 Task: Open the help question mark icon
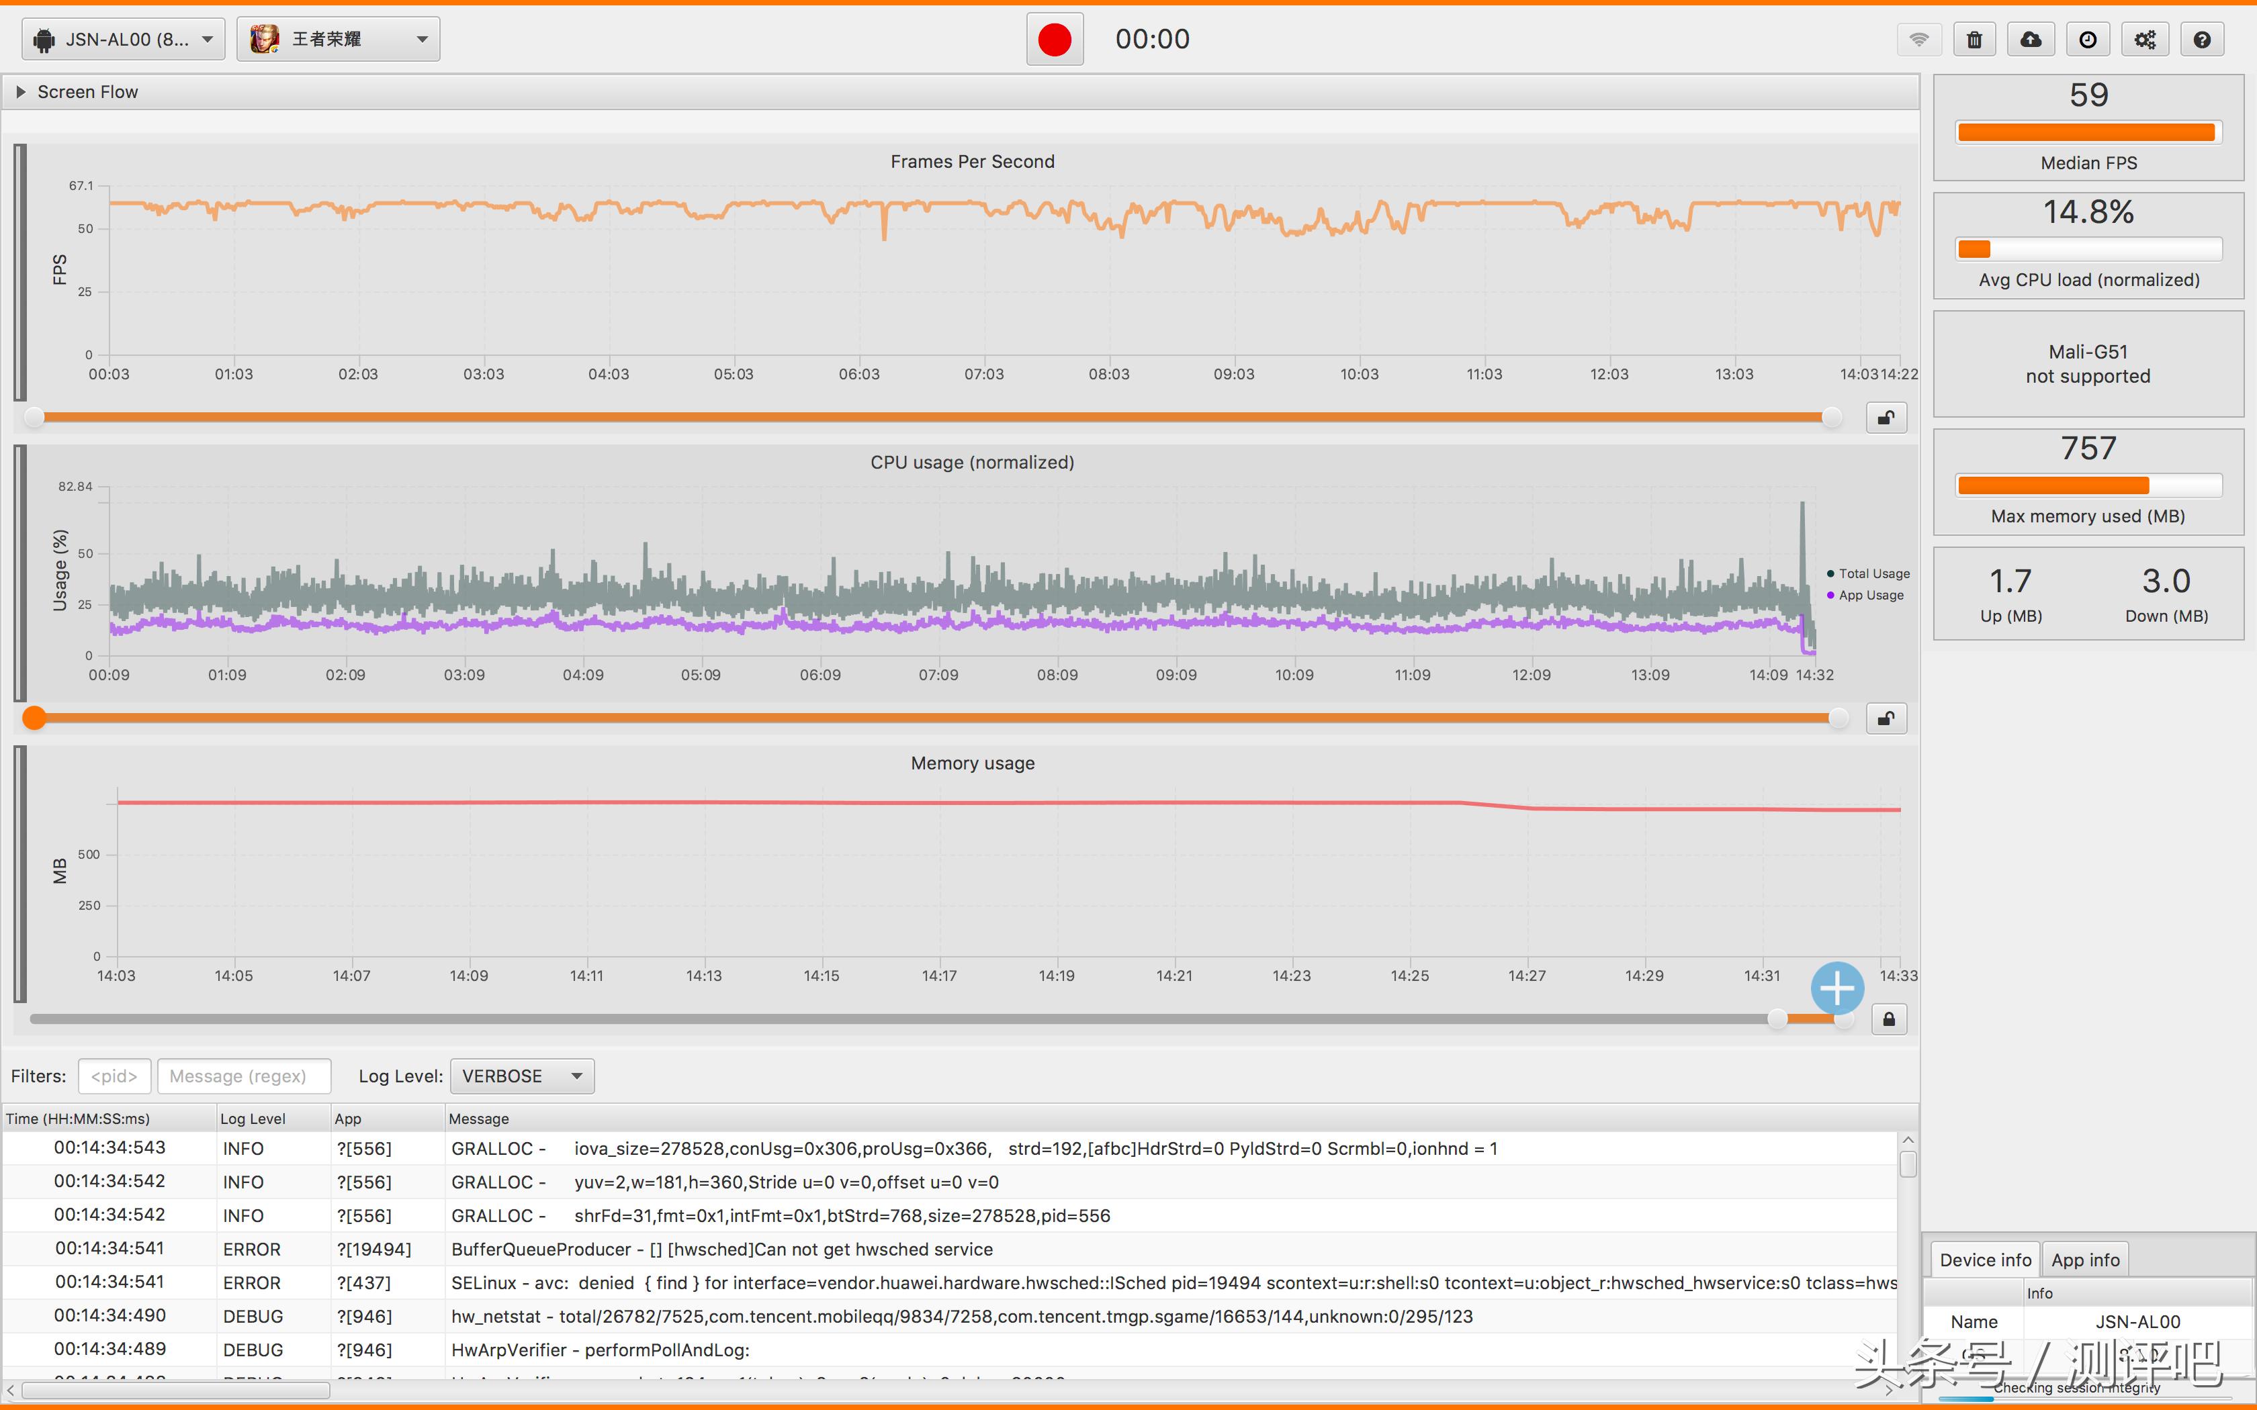(x=2202, y=39)
